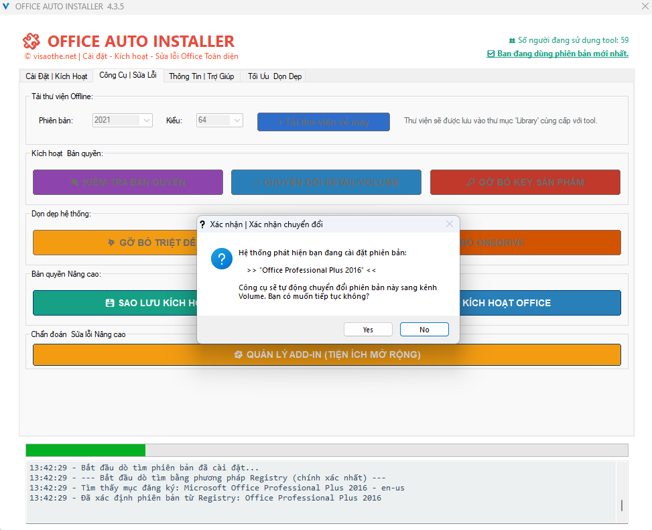652x530 pixels.
Task: Click the visaothe.net copyright text
Action: (131, 56)
